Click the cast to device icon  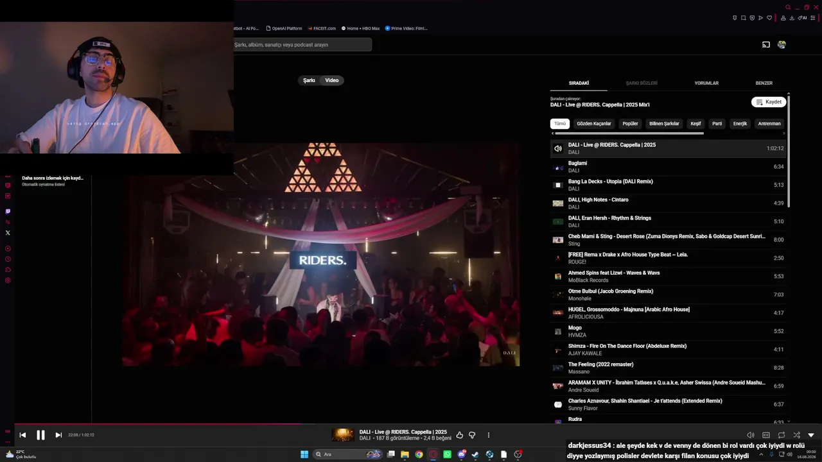tap(766, 45)
